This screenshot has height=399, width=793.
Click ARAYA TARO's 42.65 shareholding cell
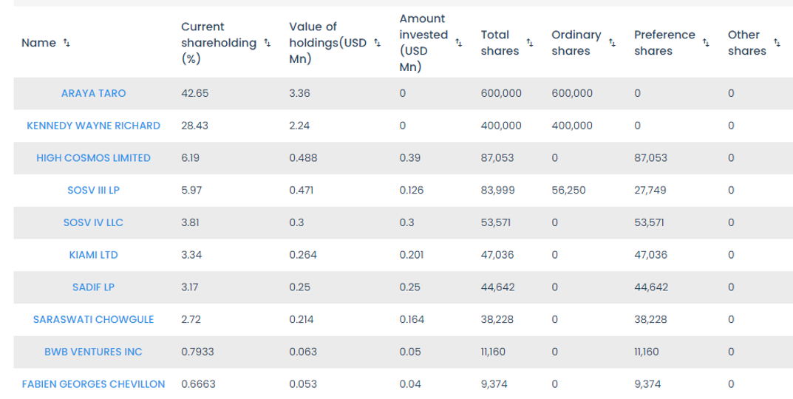click(194, 94)
